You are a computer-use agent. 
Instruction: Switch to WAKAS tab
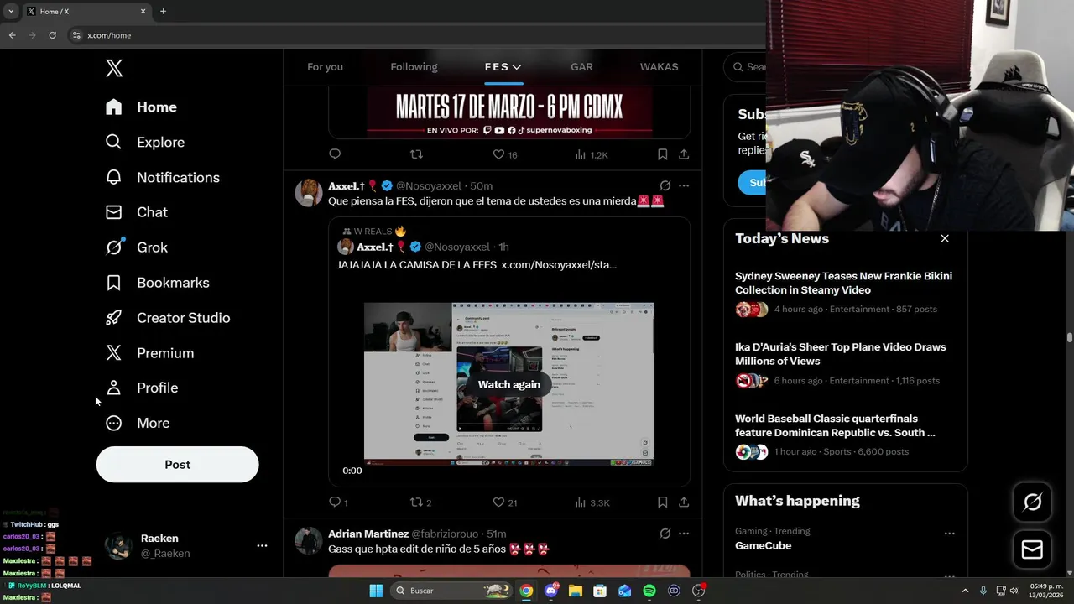pyautogui.click(x=659, y=67)
